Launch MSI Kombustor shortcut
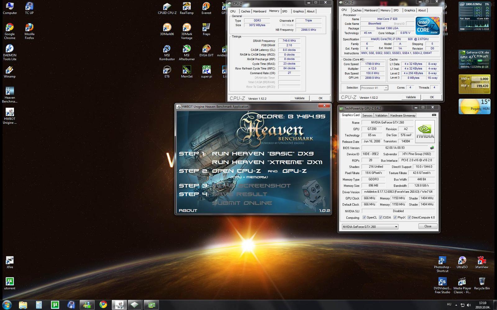This screenshot has height=310, width=497. pos(167,52)
